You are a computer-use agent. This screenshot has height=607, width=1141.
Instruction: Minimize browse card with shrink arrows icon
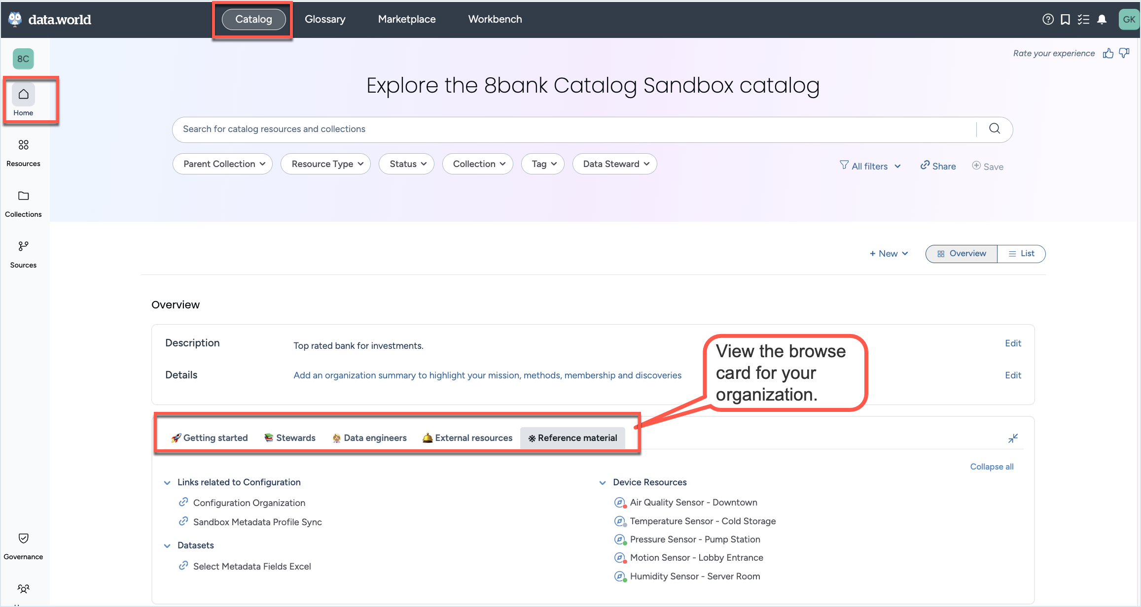1013,438
